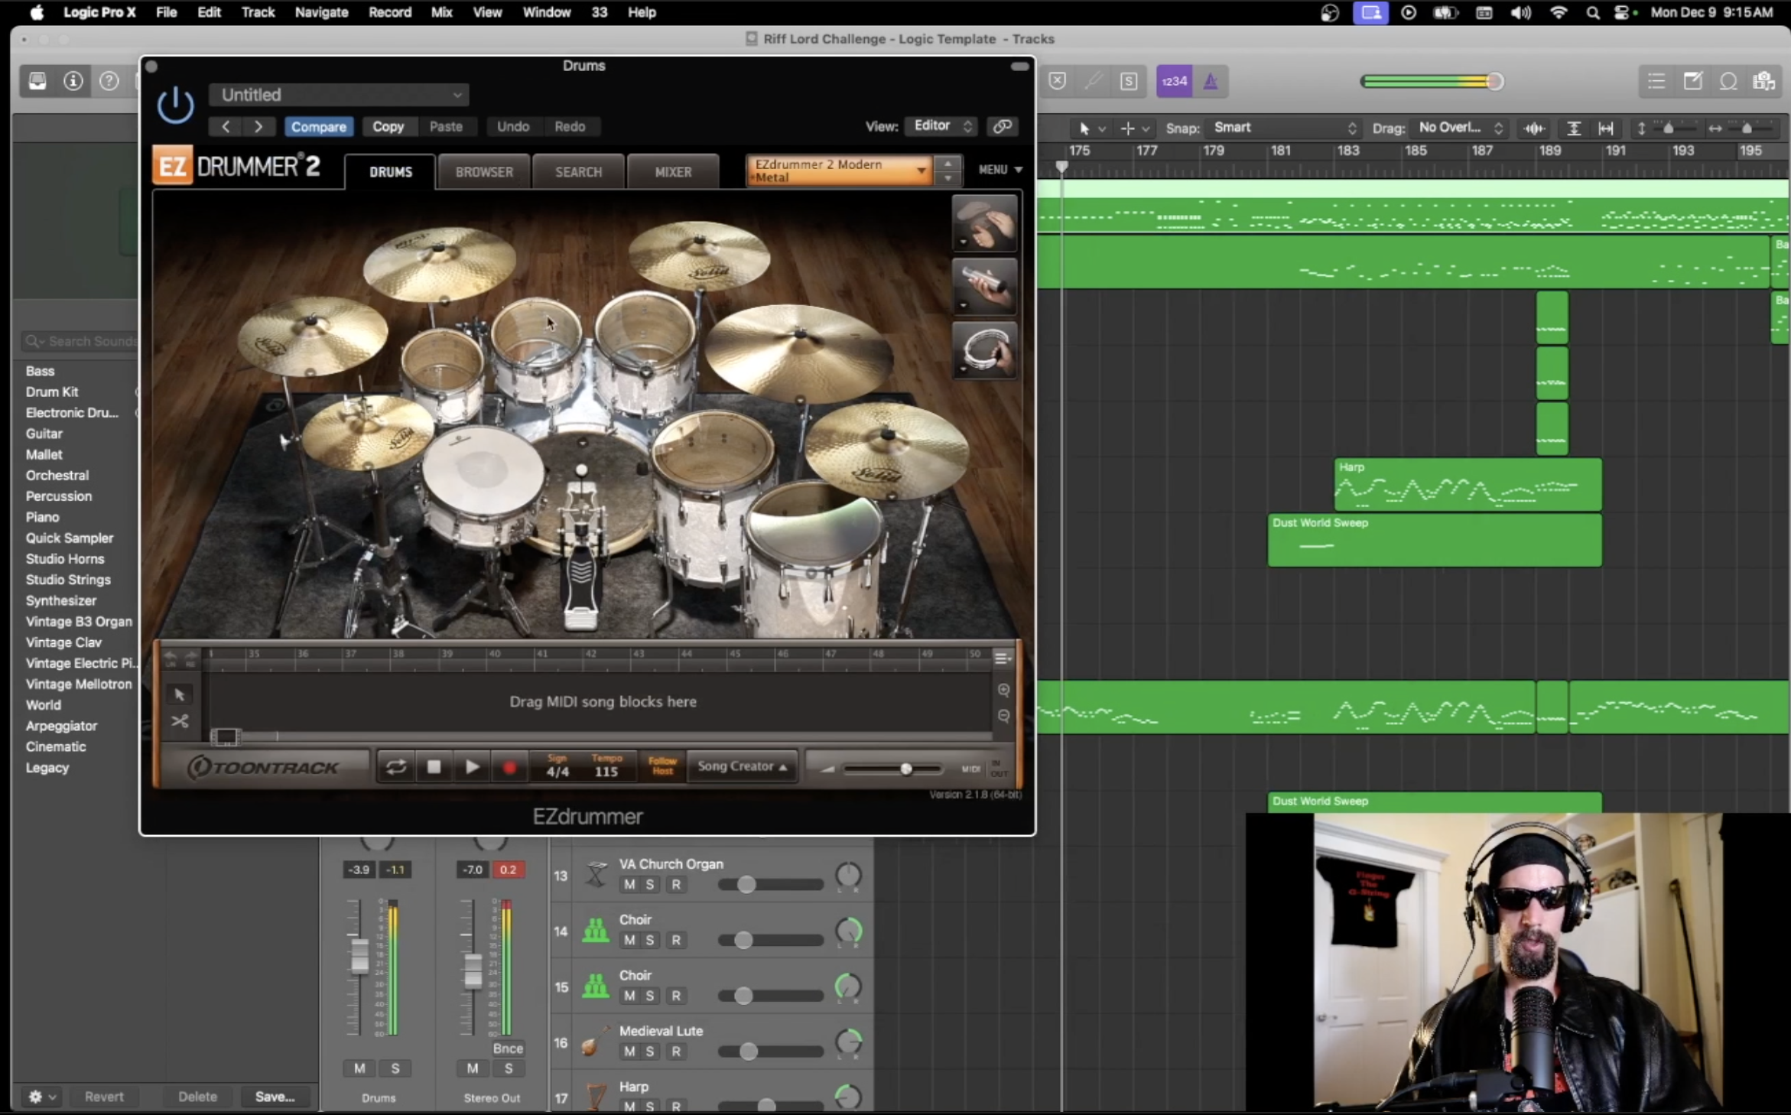
Task: Click the EZdrummer stop button
Action: 434,767
